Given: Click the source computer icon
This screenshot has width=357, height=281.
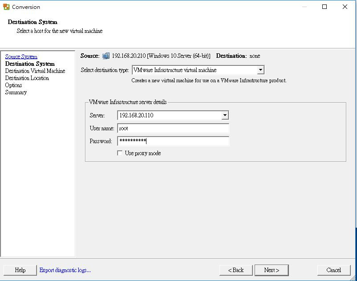Looking at the screenshot, I should 106,56.
